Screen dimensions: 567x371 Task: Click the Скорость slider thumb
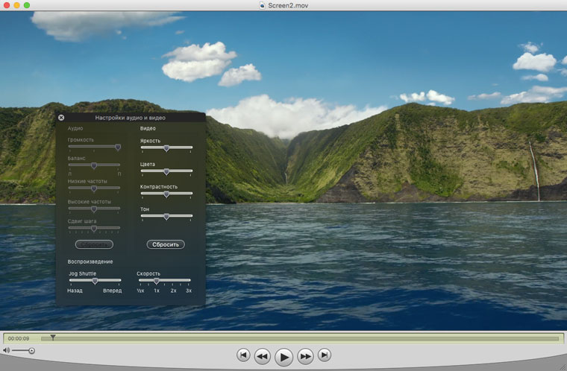pos(156,281)
